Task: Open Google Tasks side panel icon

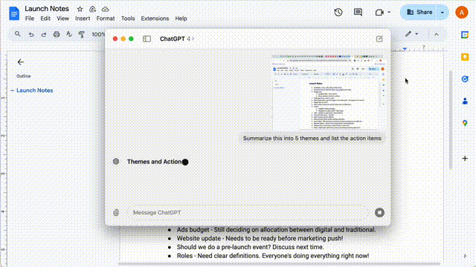Action: click(x=465, y=79)
